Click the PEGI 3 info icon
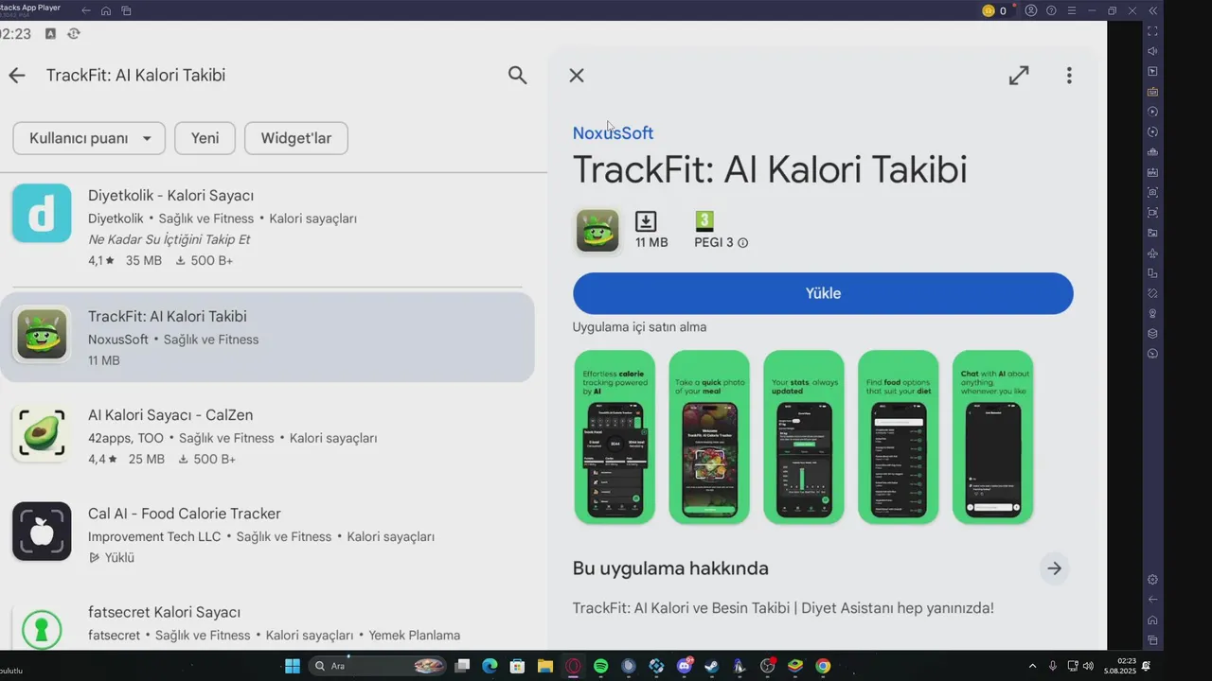The image size is (1212, 681). [742, 243]
